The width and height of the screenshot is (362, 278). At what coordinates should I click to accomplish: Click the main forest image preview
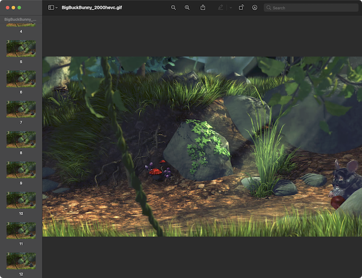[x=202, y=147]
